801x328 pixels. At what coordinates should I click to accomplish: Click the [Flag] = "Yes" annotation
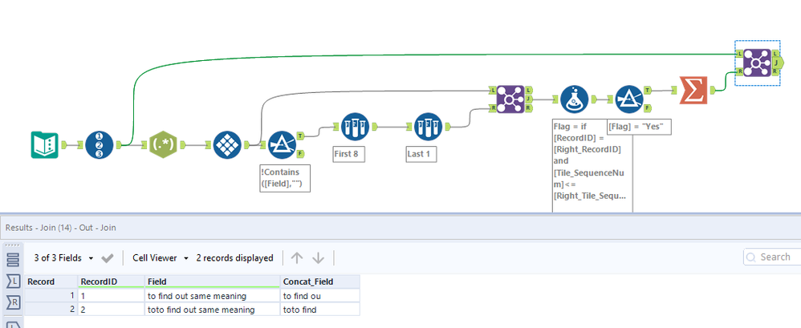pos(639,127)
